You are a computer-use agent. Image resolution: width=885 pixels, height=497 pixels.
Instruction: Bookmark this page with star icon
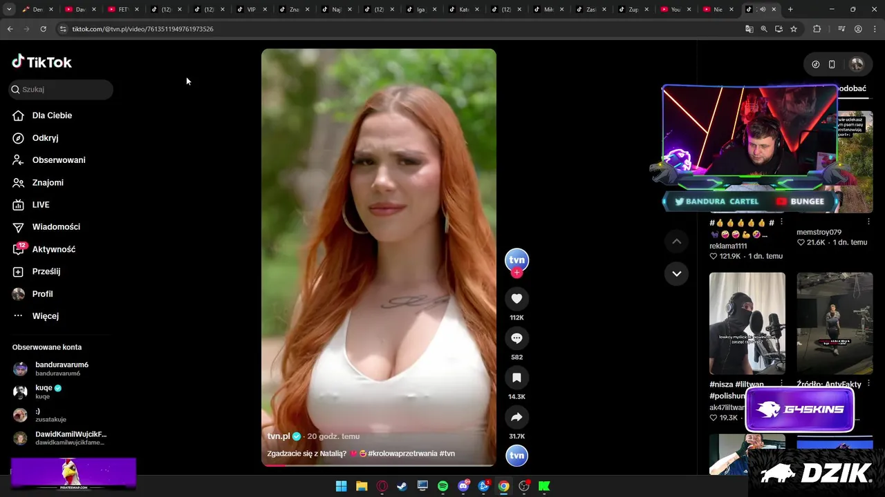coord(794,29)
